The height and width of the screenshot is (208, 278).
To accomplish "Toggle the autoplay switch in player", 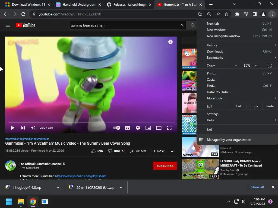I will coord(116,128).
